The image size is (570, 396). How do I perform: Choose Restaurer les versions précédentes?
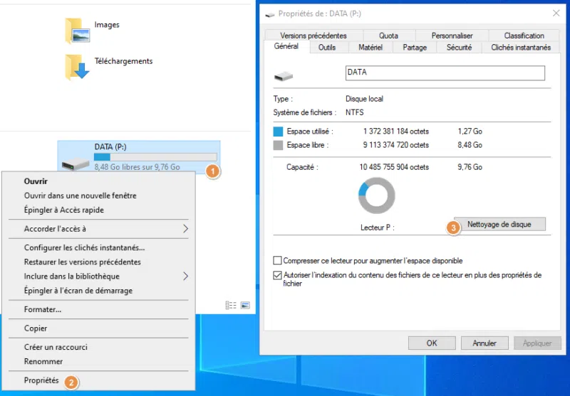(98, 262)
